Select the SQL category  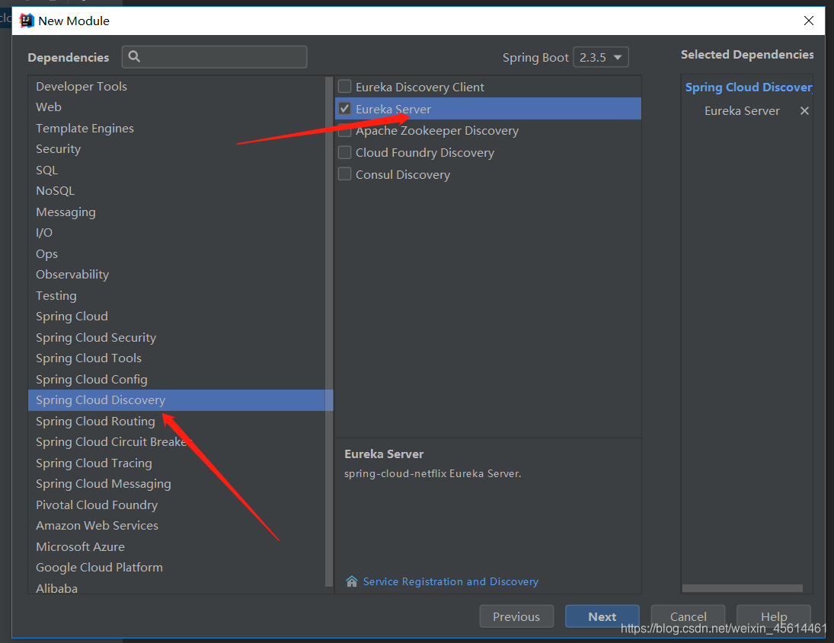point(176,170)
